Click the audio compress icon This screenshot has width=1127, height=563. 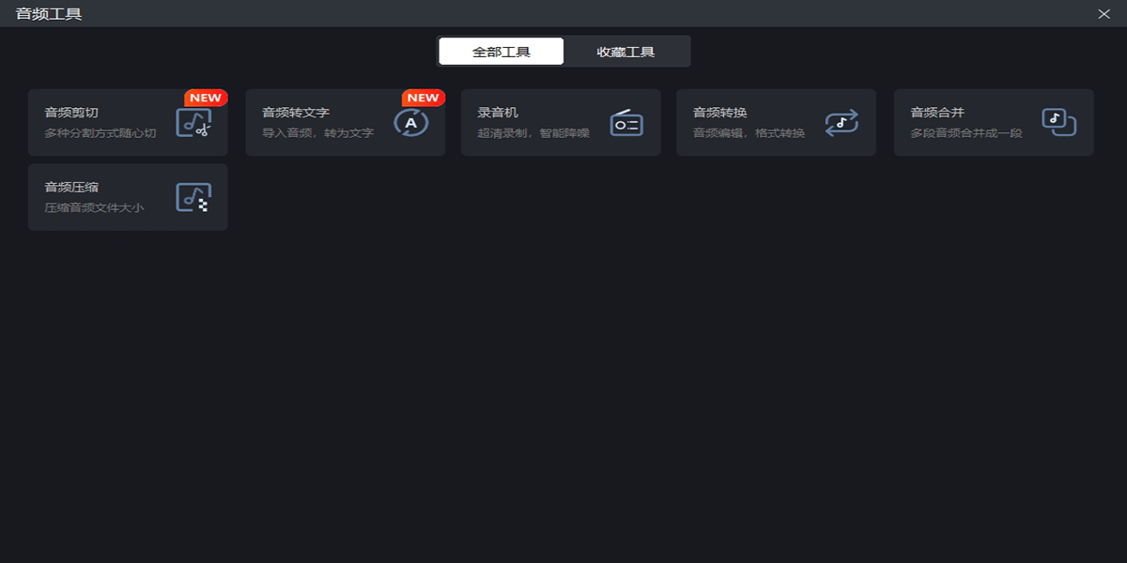click(193, 197)
